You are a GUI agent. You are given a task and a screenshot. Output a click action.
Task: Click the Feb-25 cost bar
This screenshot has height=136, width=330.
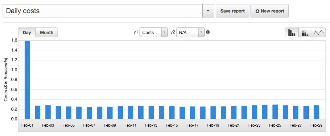pos(275,112)
